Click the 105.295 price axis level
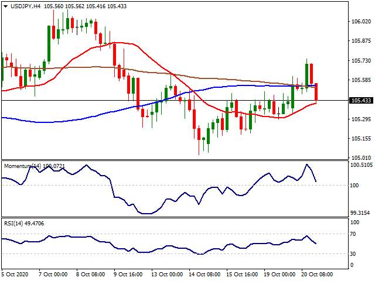Viewport: 375px width, 281px height. click(x=361, y=119)
